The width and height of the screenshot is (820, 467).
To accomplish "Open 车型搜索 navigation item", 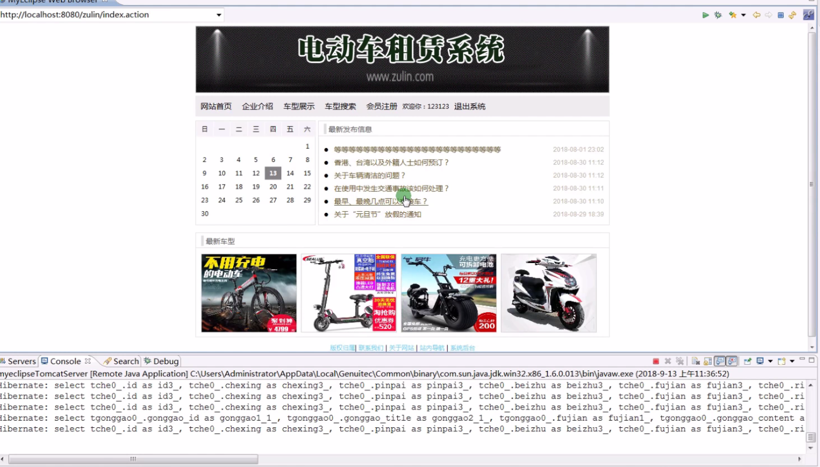I will click(x=340, y=107).
